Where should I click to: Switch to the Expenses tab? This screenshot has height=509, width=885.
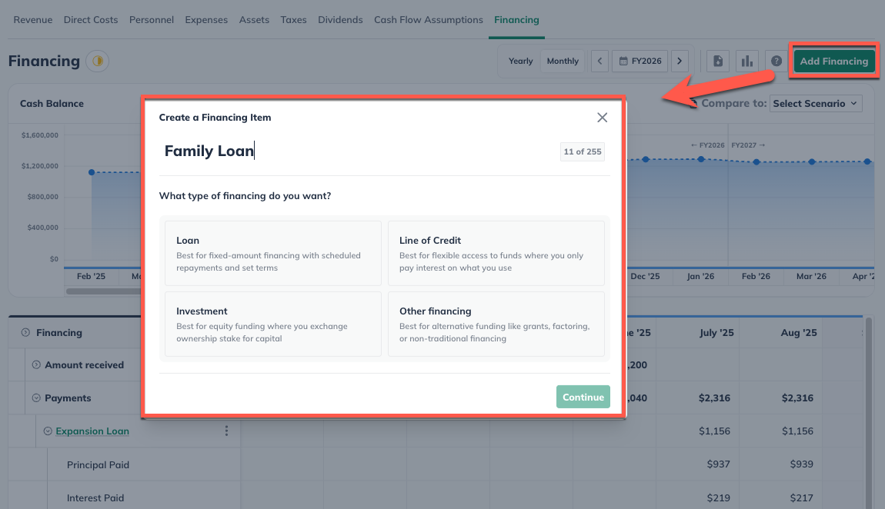(x=206, y=20)
